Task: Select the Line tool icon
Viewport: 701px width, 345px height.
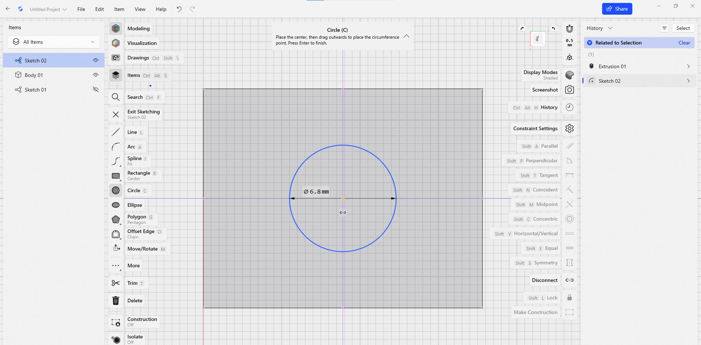Action: pos(116,132)
